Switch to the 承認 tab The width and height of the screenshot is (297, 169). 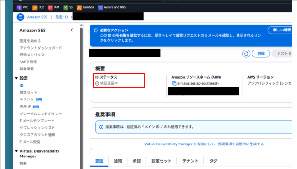click(136, 161)
